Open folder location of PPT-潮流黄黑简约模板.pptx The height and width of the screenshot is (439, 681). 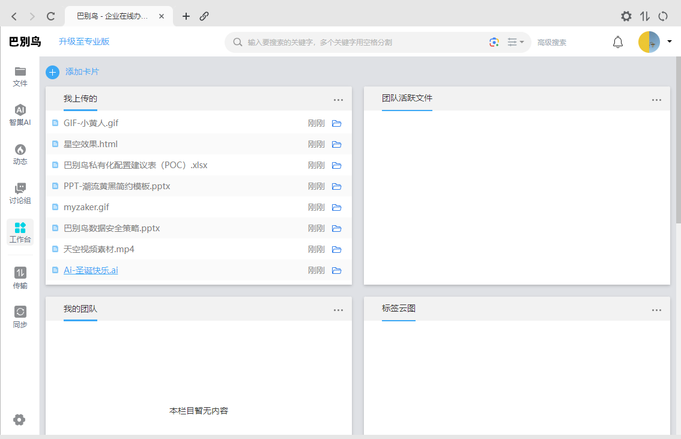tap(336, 186)
